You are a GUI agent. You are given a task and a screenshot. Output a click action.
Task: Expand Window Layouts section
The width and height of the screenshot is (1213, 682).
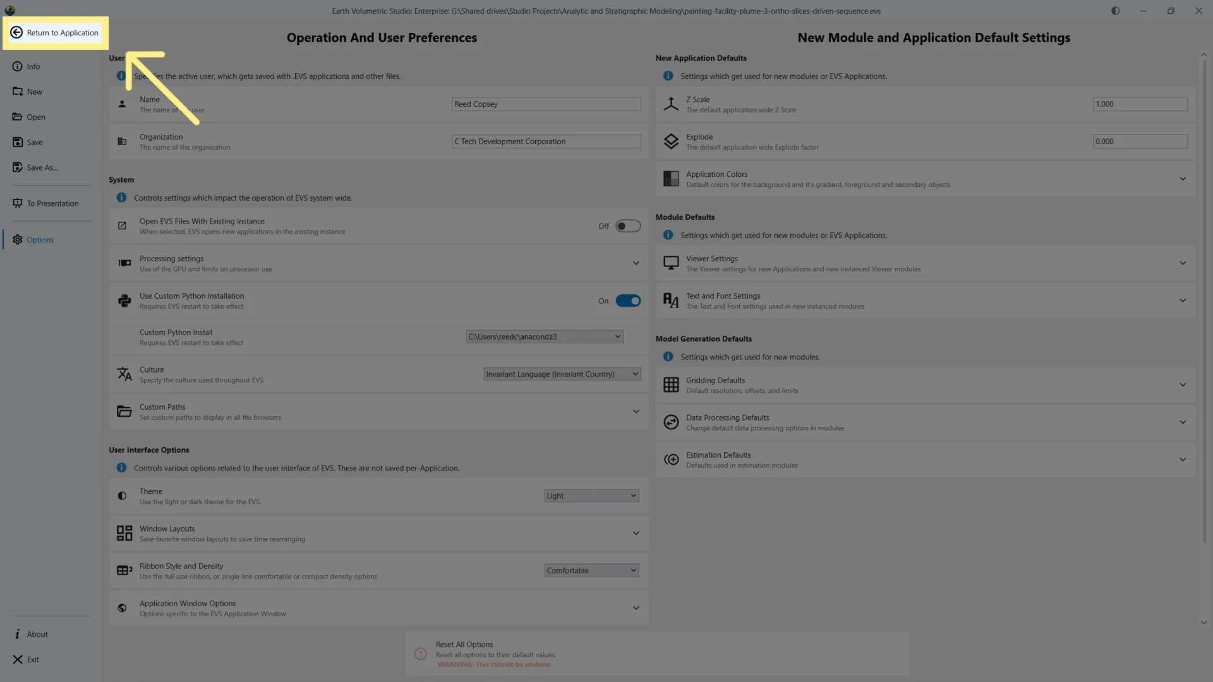(636, 533)
